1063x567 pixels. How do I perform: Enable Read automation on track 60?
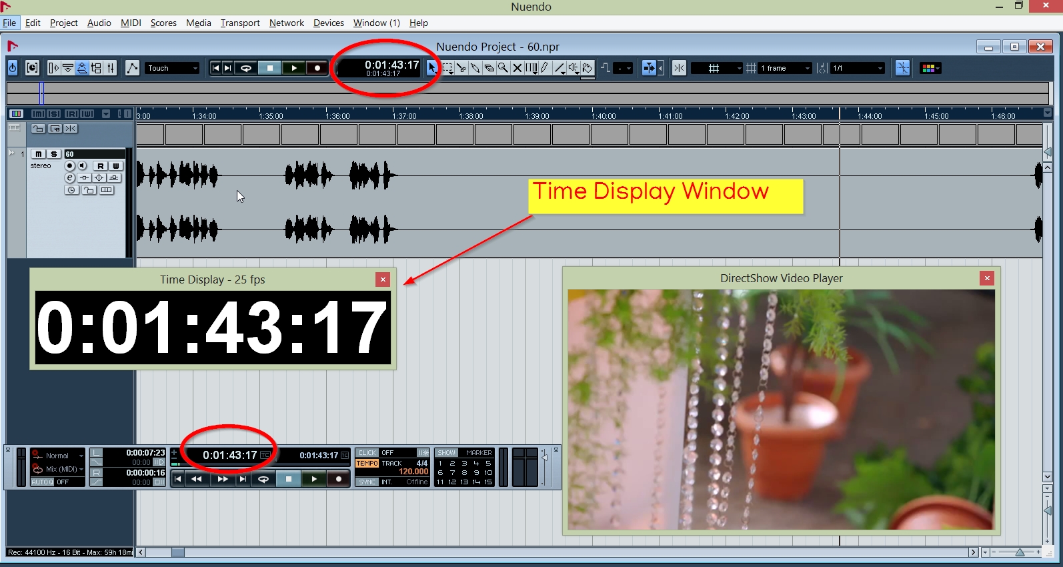(101, 165)
